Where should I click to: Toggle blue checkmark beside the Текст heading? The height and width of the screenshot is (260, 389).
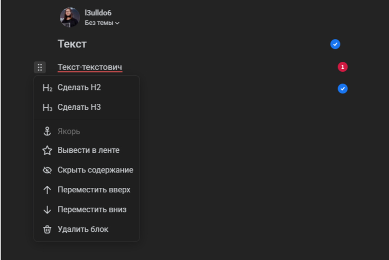click(335, 44)
